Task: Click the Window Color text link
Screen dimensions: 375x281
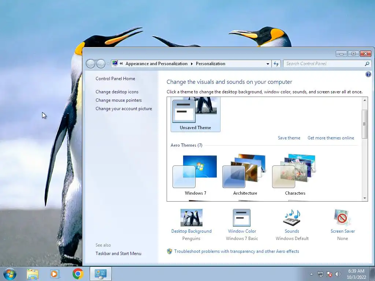Action: pyautogui.click(x=242, y=231)
